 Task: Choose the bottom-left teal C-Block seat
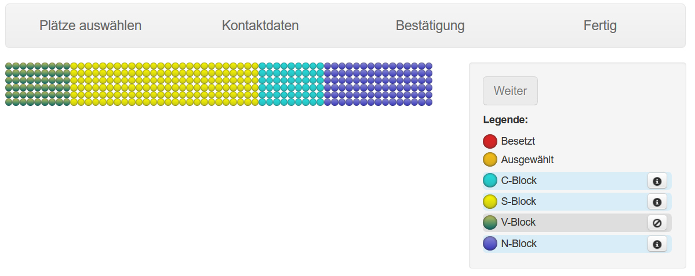click(x=262, y=102)
